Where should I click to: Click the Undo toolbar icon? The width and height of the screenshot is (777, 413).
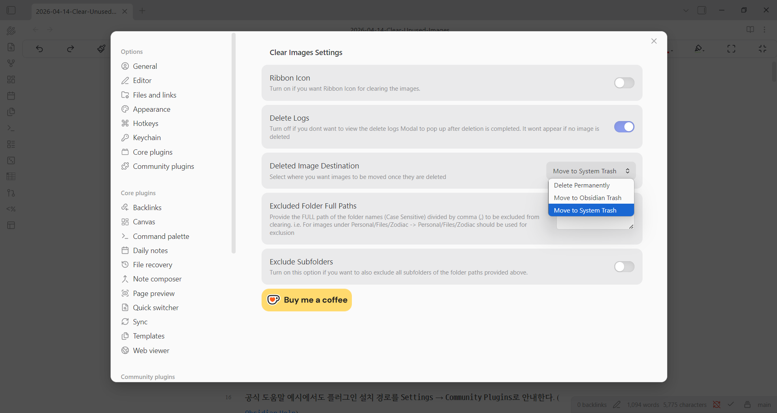[x=39, y=49]
